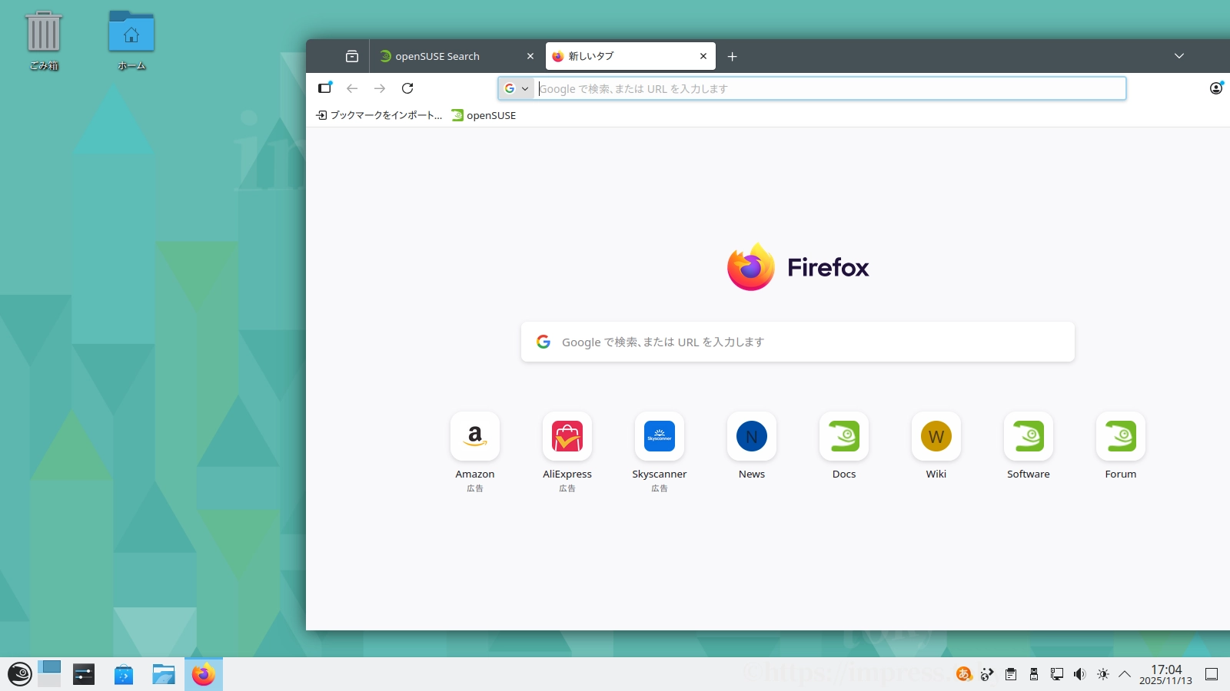1230x691 pixels.
Task: Go back with the back arrow
Action: (352, 88)
